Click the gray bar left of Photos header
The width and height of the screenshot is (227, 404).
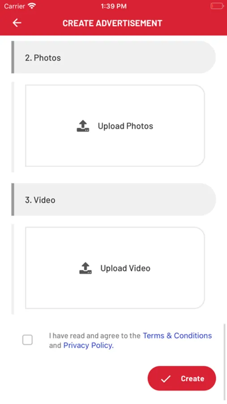[x=13, y=57]
